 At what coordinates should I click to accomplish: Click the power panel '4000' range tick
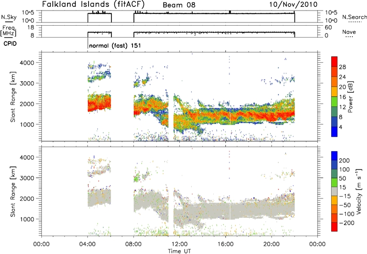tap(27, 63)
